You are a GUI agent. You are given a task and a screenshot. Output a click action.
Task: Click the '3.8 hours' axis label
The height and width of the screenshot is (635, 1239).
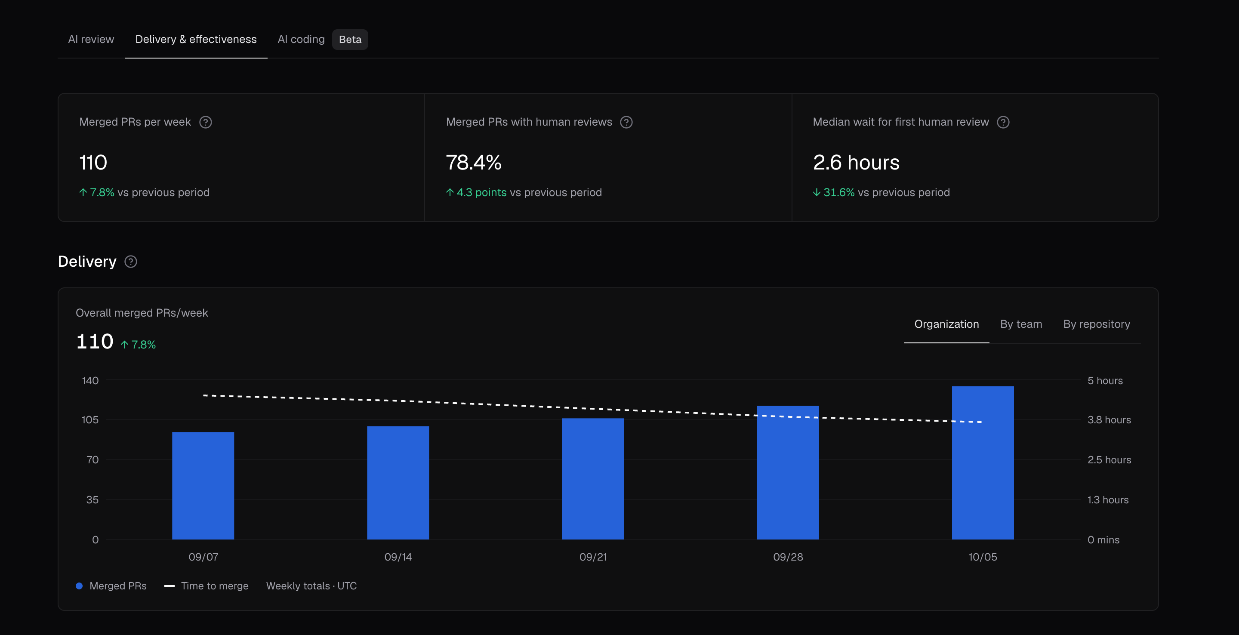click(x=1109, y=420)
